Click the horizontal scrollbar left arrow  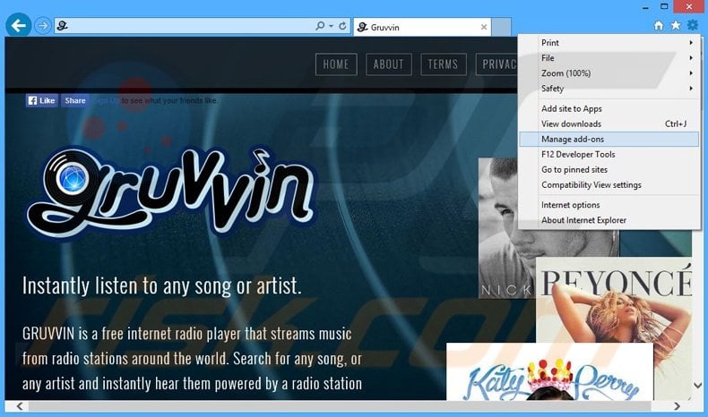tap(20, 406)
